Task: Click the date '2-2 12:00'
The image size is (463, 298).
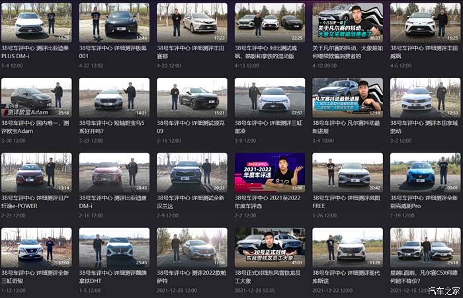Action: (x=245, y=215)
